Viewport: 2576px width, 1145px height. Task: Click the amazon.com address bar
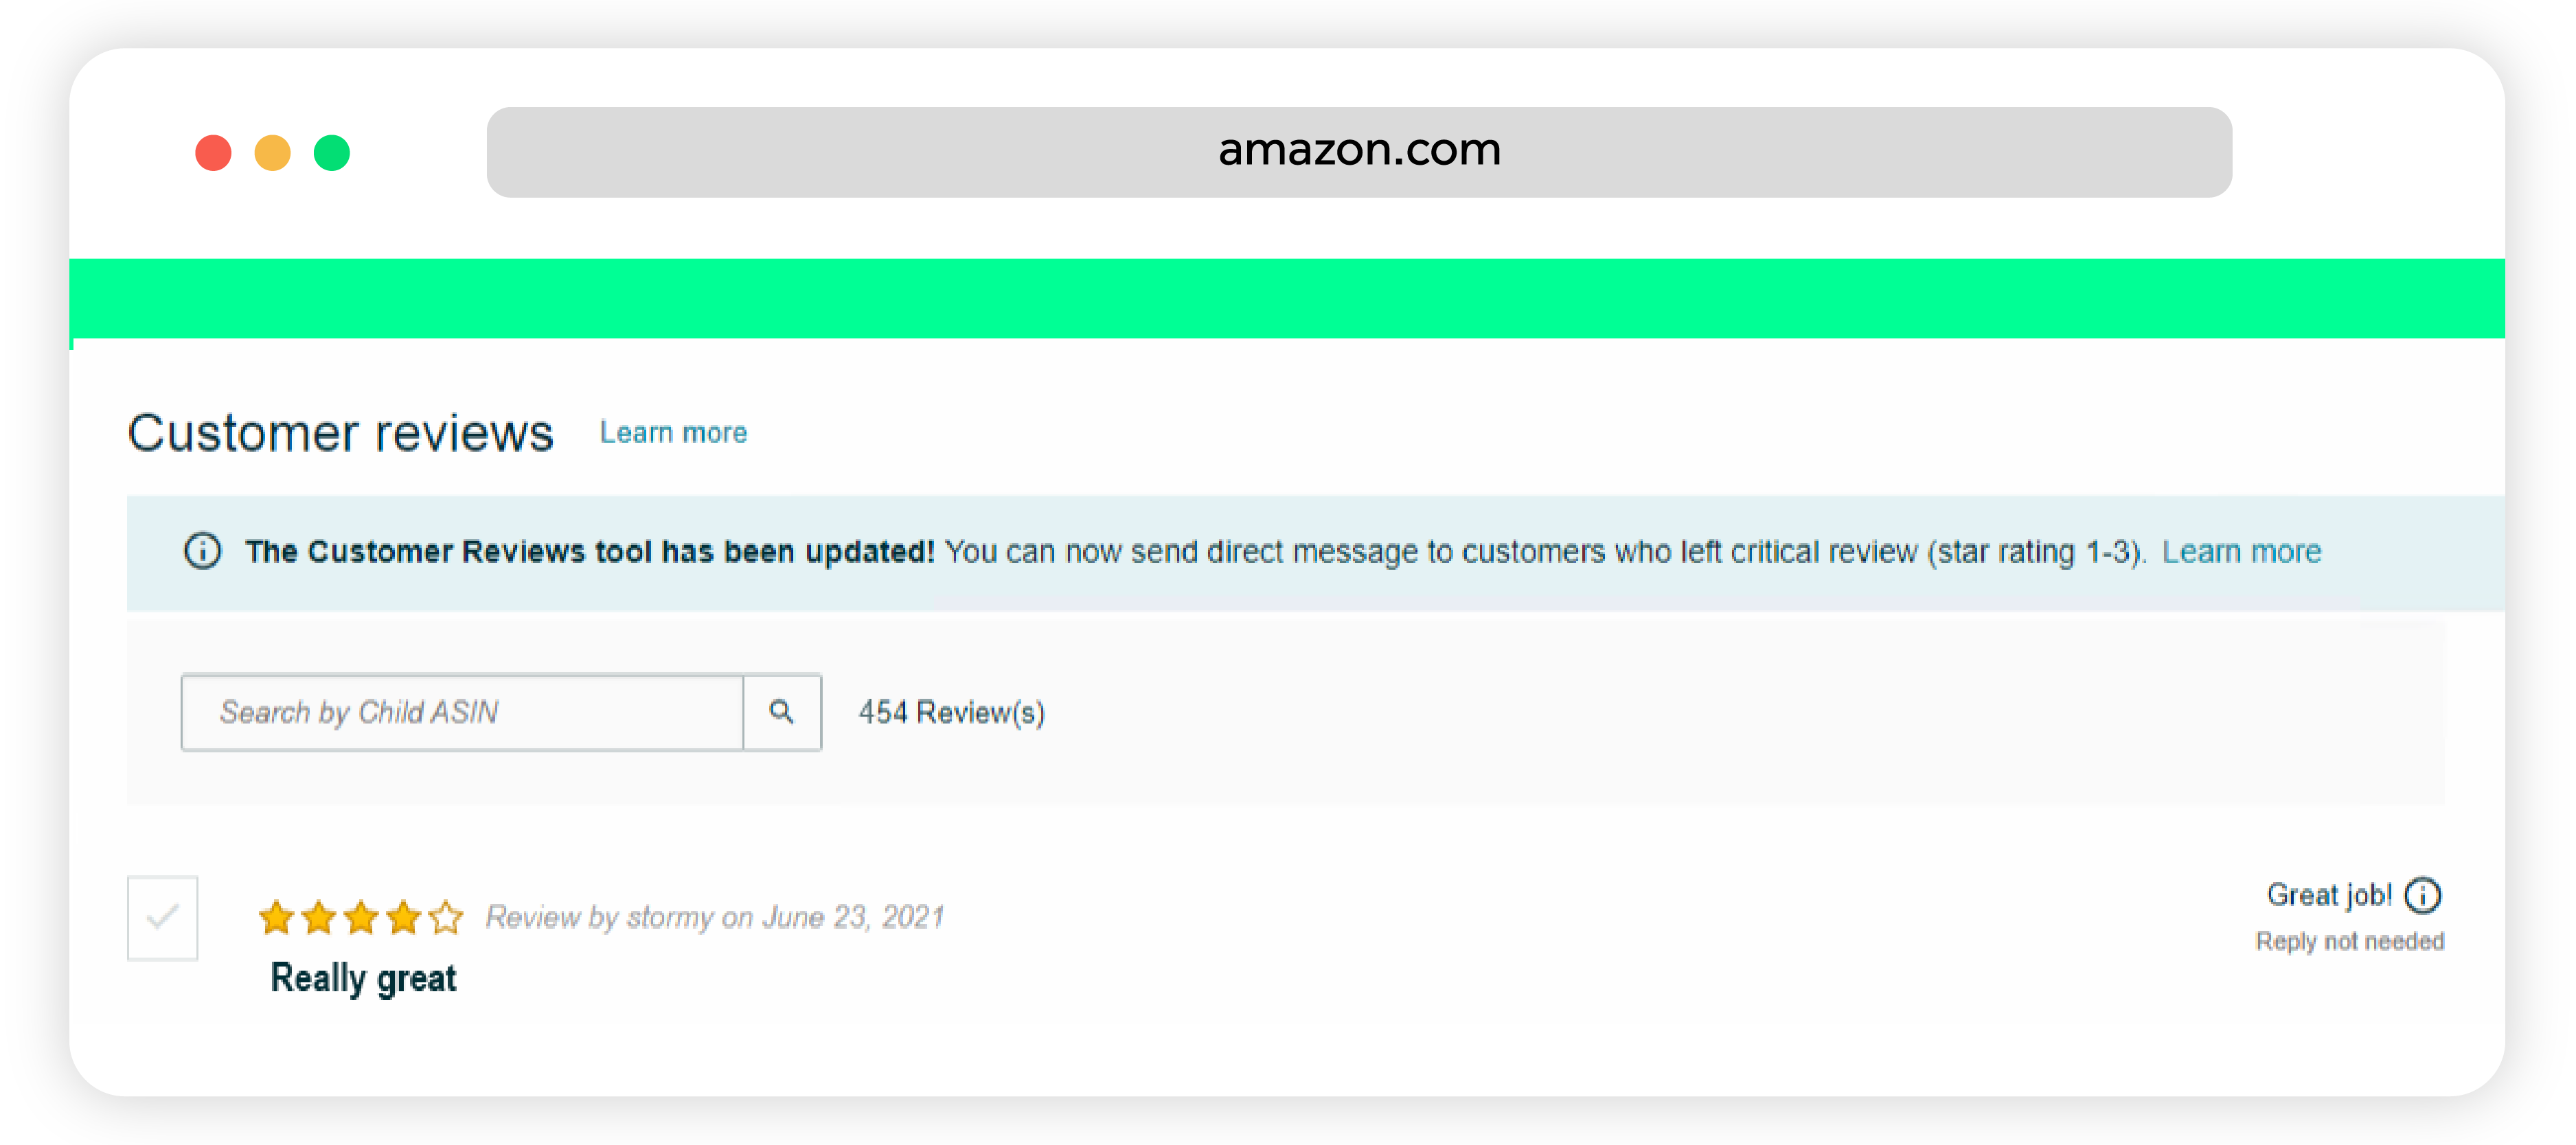1359,152
